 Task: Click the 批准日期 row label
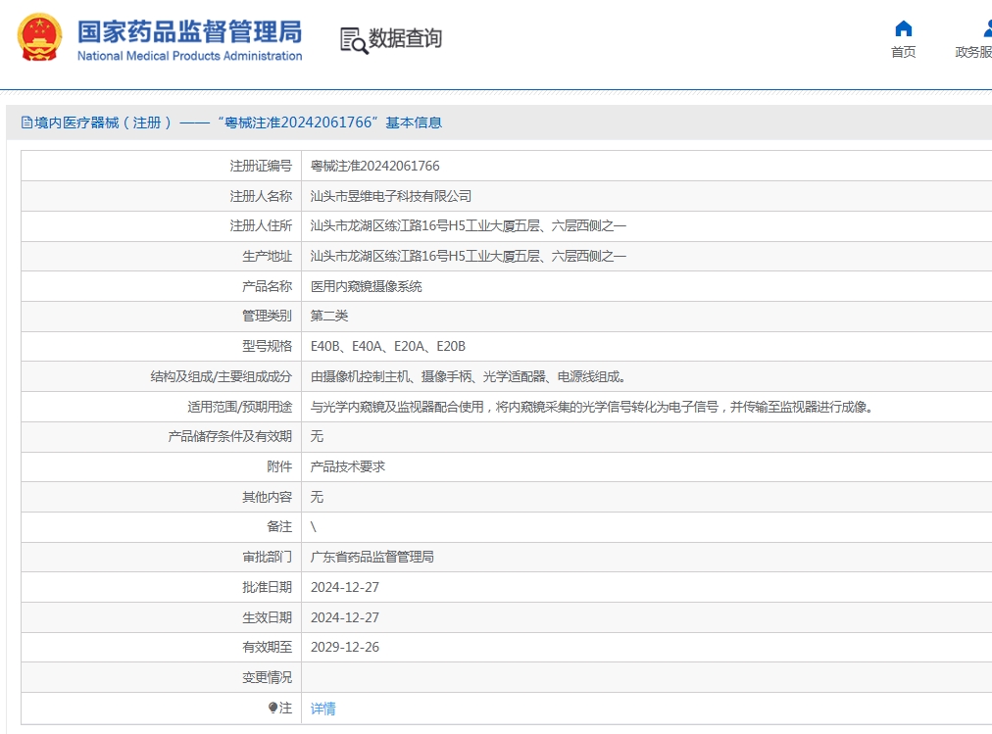pos(267,587)
